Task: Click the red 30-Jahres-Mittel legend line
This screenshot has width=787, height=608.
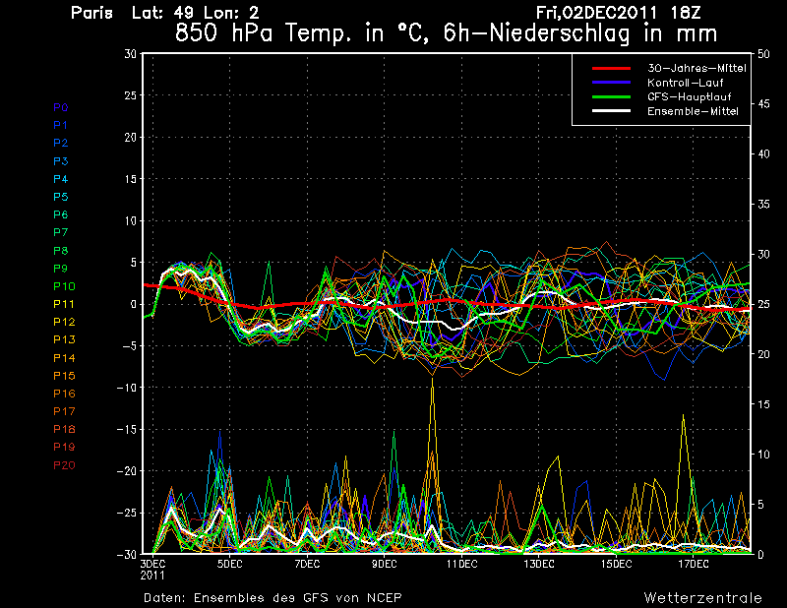Action: coord(610,68)
